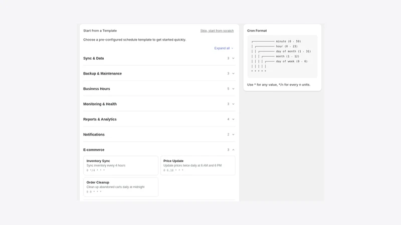Open the Notifications category header
This screenshot has height=225, width=401.
[159, 134]
